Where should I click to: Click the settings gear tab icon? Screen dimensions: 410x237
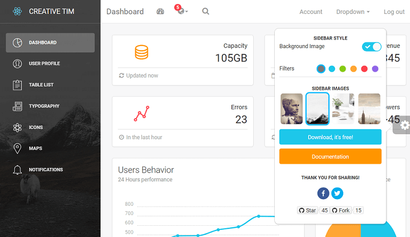405,125
